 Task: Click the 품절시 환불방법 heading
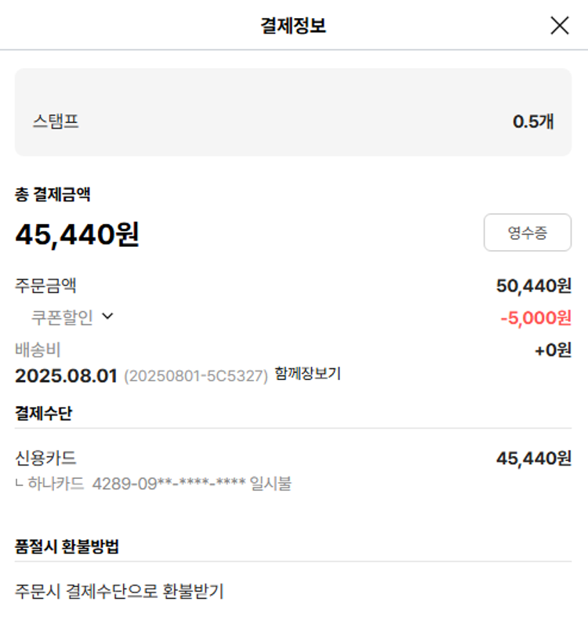(67, 546)
